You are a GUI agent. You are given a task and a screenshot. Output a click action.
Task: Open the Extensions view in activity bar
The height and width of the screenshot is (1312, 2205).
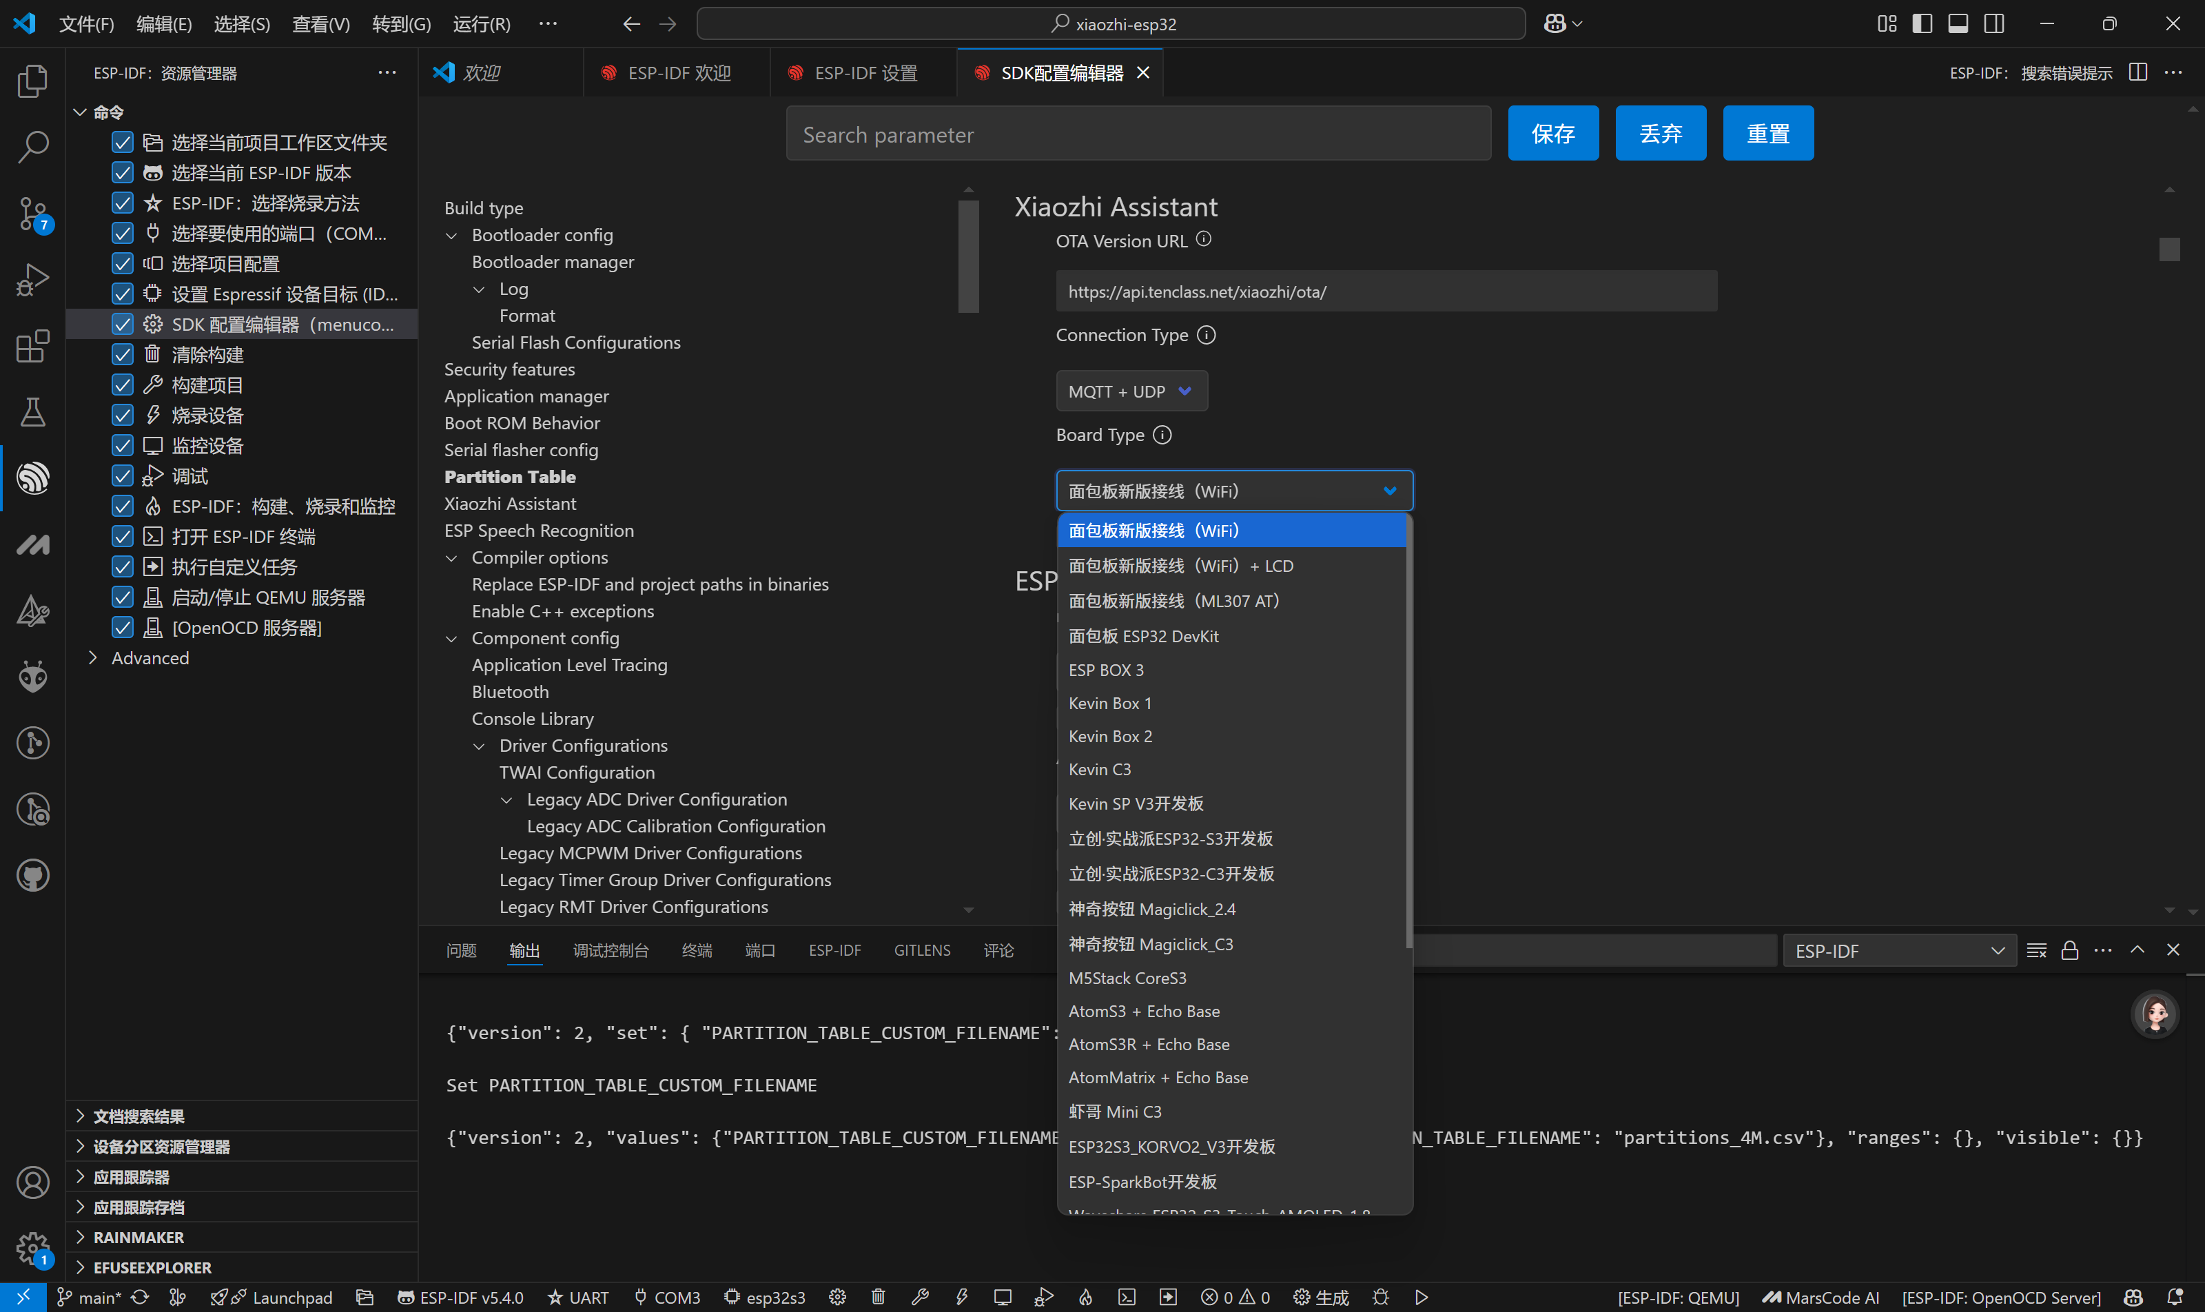[32, 346]
